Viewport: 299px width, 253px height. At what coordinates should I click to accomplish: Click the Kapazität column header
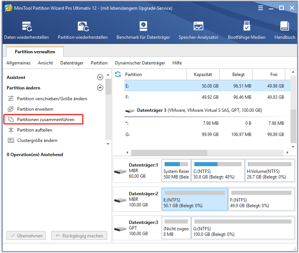pos(203,75)
